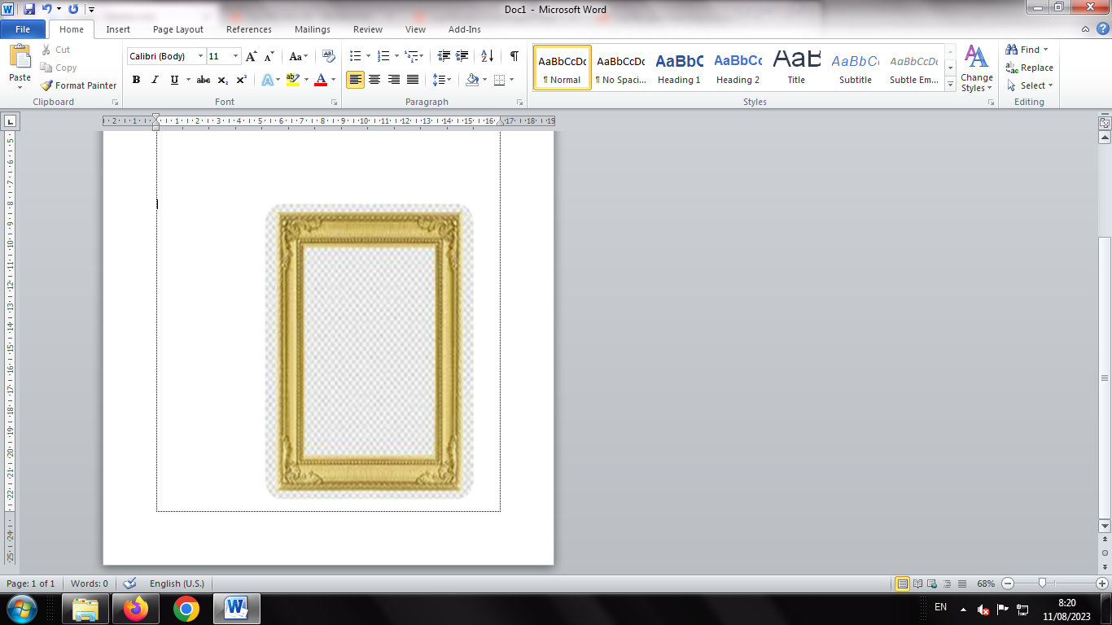Click the Borders icon

coord(499,80)
